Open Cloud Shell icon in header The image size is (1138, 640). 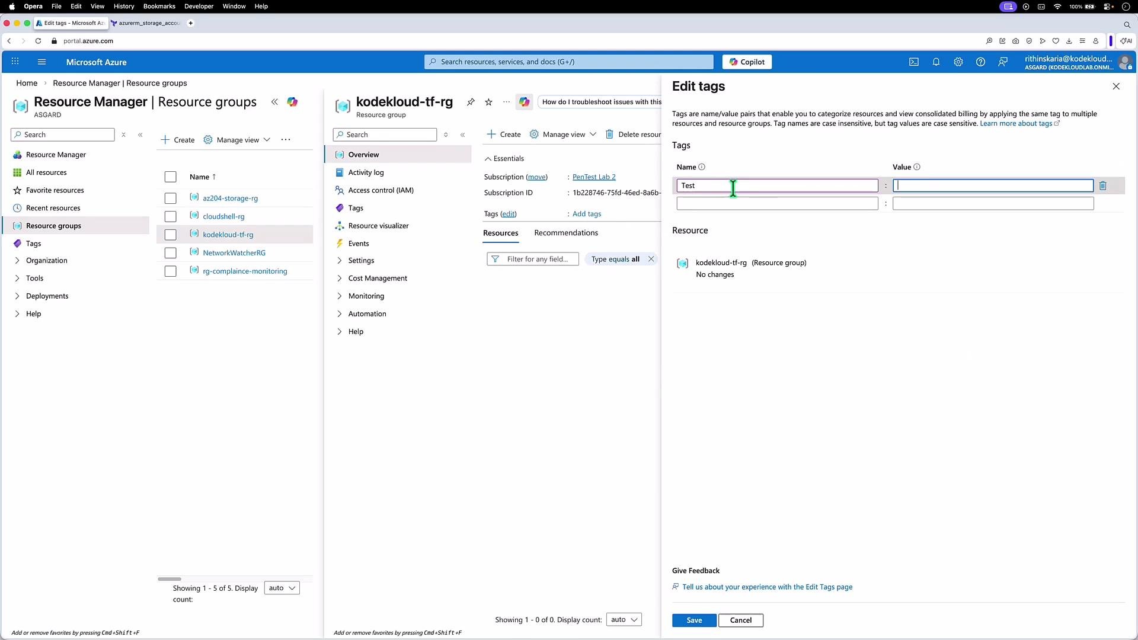pyautogui.click(x=914, y=62)
